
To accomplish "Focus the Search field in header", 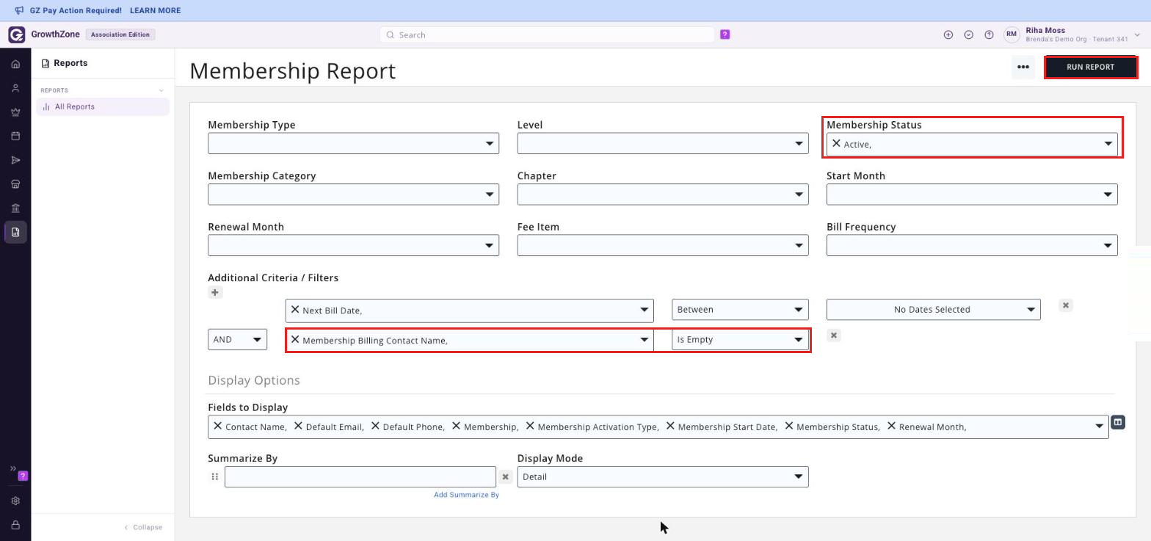I will [x=547, y=35].
